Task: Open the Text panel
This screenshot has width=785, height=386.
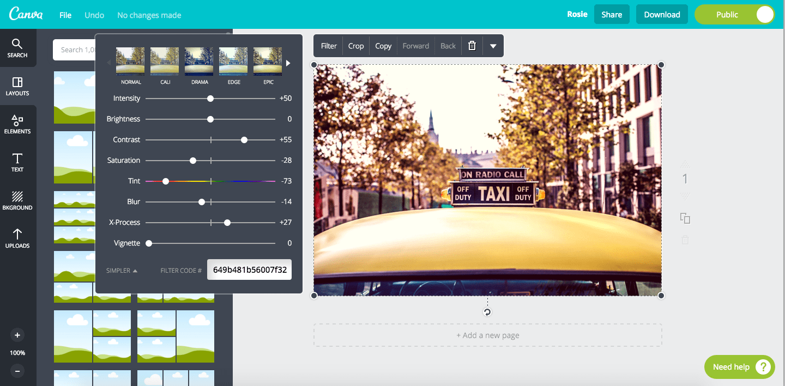Action: [17, 162]
